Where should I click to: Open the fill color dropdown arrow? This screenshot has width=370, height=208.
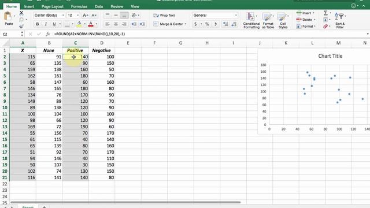click(85, 24)
